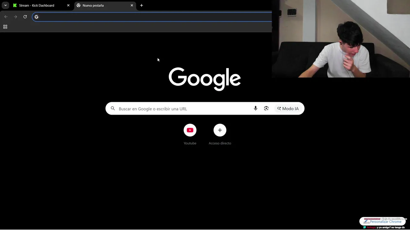Image resolution: width=410 pixels, height=230 pixels.
Task: Close the Stream - Kick Dashboard tab
Action: [x=68, y=5]
